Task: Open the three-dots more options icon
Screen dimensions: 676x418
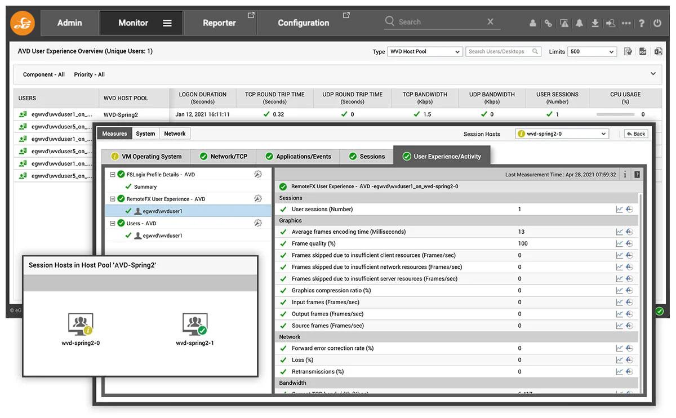Action: [626, 24]
